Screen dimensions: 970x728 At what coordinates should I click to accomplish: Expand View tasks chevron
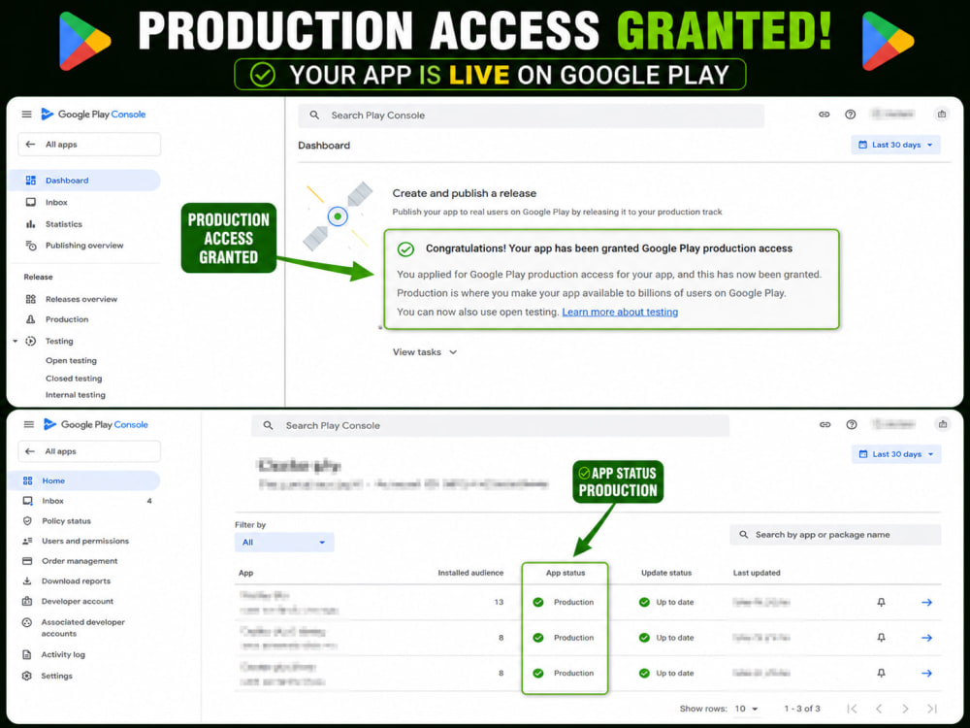point(453,351)
